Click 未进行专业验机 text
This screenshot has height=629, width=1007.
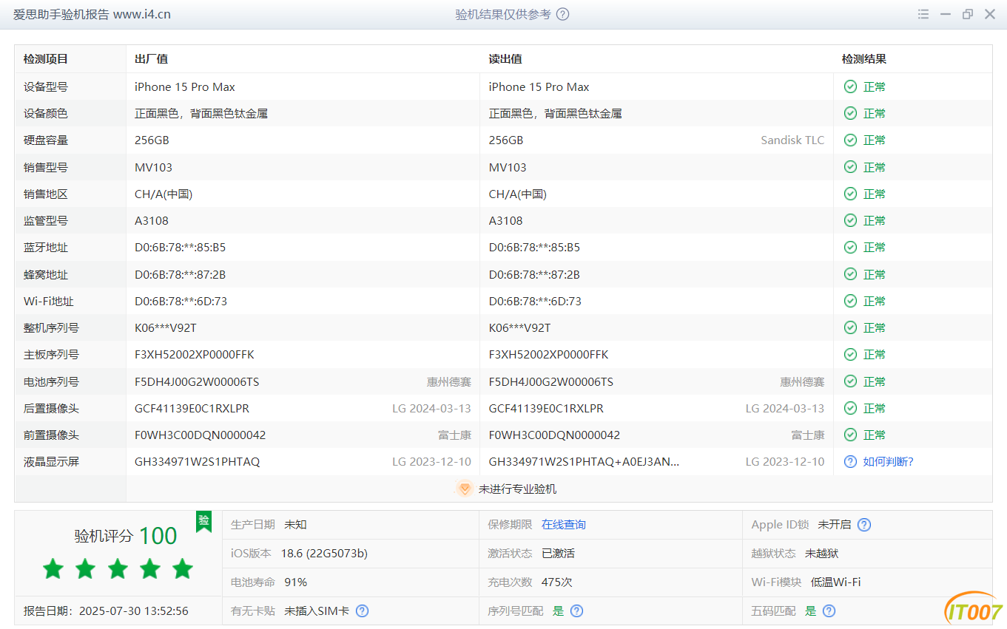[517, 489]
